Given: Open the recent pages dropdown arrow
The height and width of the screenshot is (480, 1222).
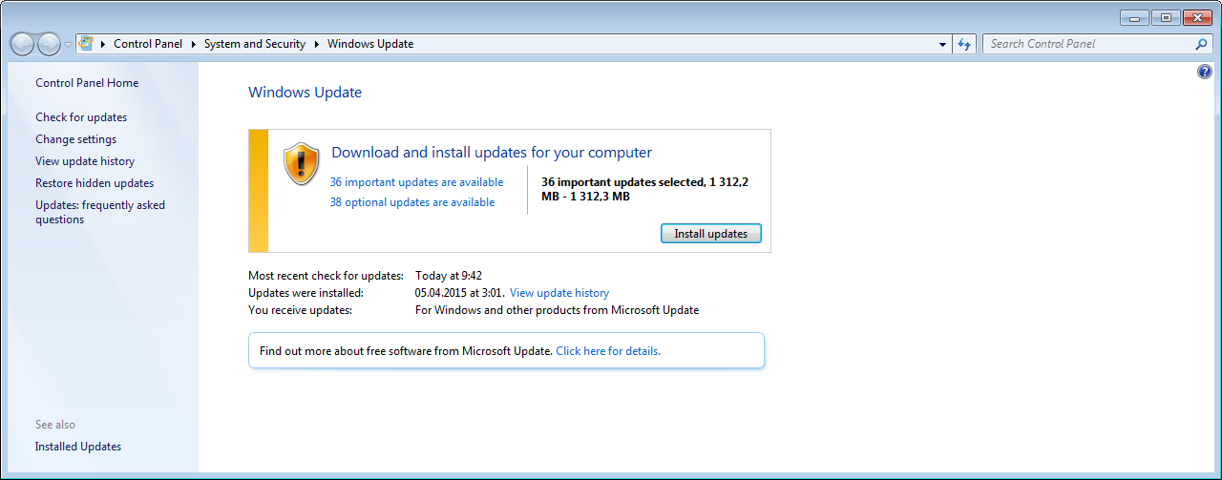Looking at the screenshot, I should pyautogui.click(x=69, y=45).
